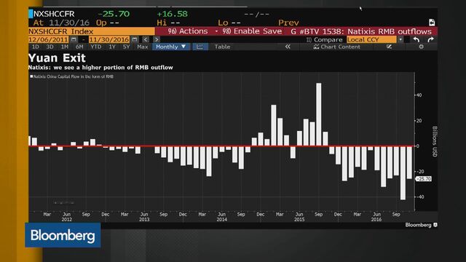Select the Max range tab

pos(143,47)
